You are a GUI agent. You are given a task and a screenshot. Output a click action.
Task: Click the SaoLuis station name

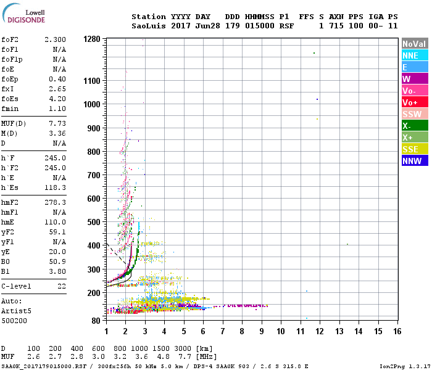149,26
